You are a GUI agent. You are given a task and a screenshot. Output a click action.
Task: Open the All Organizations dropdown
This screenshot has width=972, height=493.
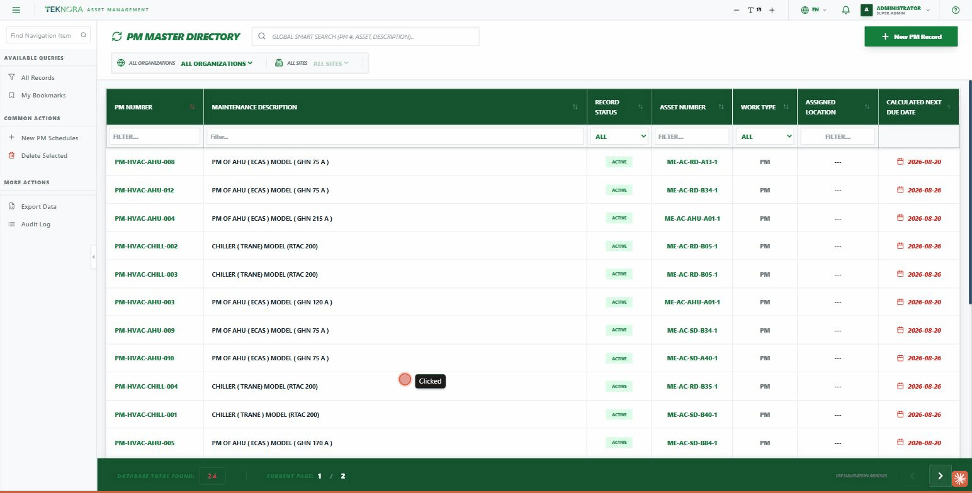[x=217, y=64]
